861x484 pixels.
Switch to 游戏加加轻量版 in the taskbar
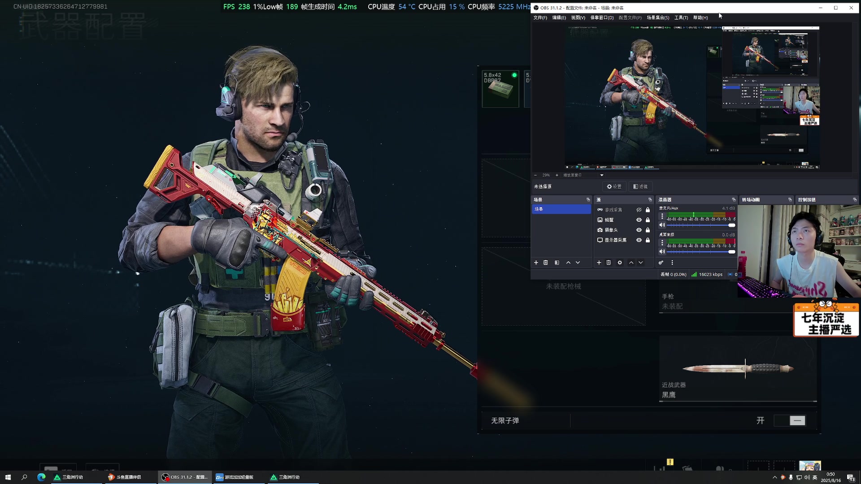(239, 477)
